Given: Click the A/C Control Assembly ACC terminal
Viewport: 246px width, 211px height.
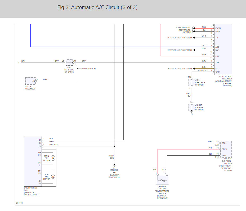Looking at the screenshot, I should tap(217, 47).
